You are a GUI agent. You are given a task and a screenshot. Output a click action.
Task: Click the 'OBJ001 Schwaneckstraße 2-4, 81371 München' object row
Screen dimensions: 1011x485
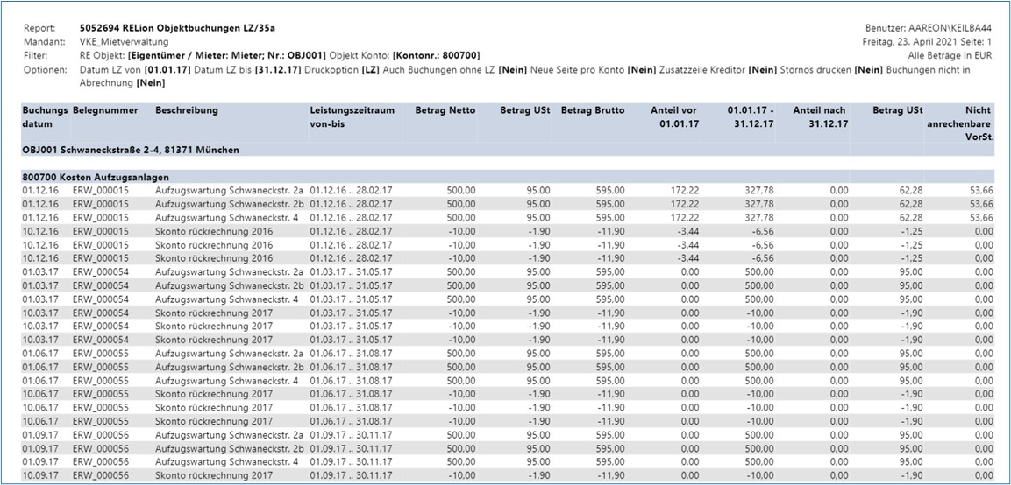[x=131, y=150]
